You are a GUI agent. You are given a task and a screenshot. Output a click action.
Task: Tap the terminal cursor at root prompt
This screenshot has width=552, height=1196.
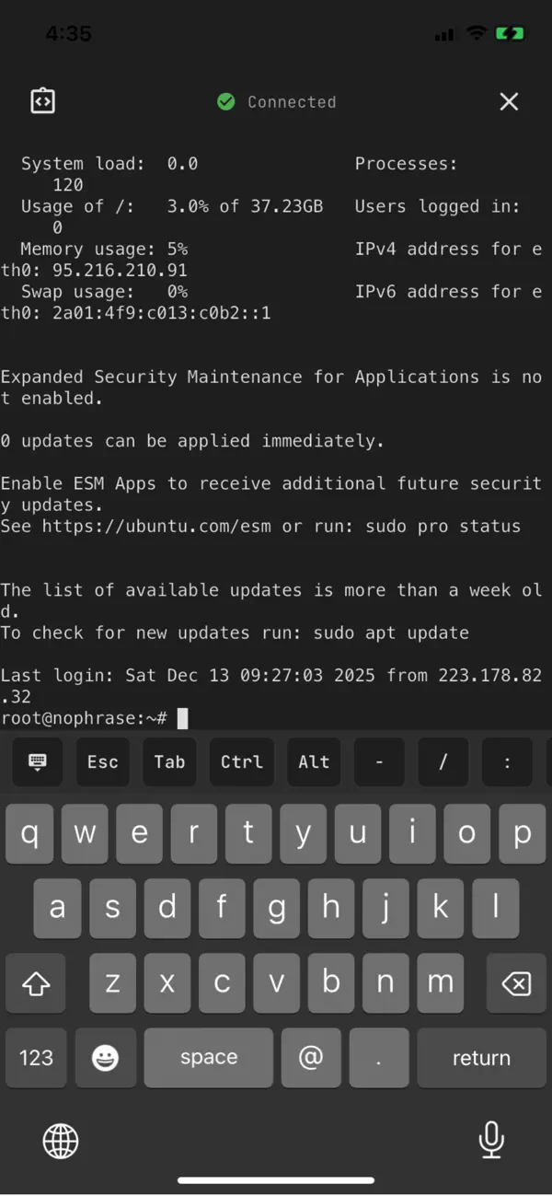183,718
